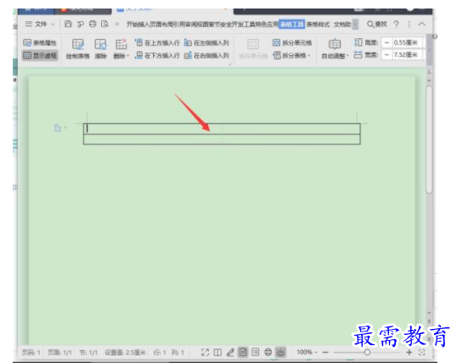This screenshot has height=363, width=457.
Task: Click 在左侧插入列 insert column left
Action: click(x=206, y=43)
